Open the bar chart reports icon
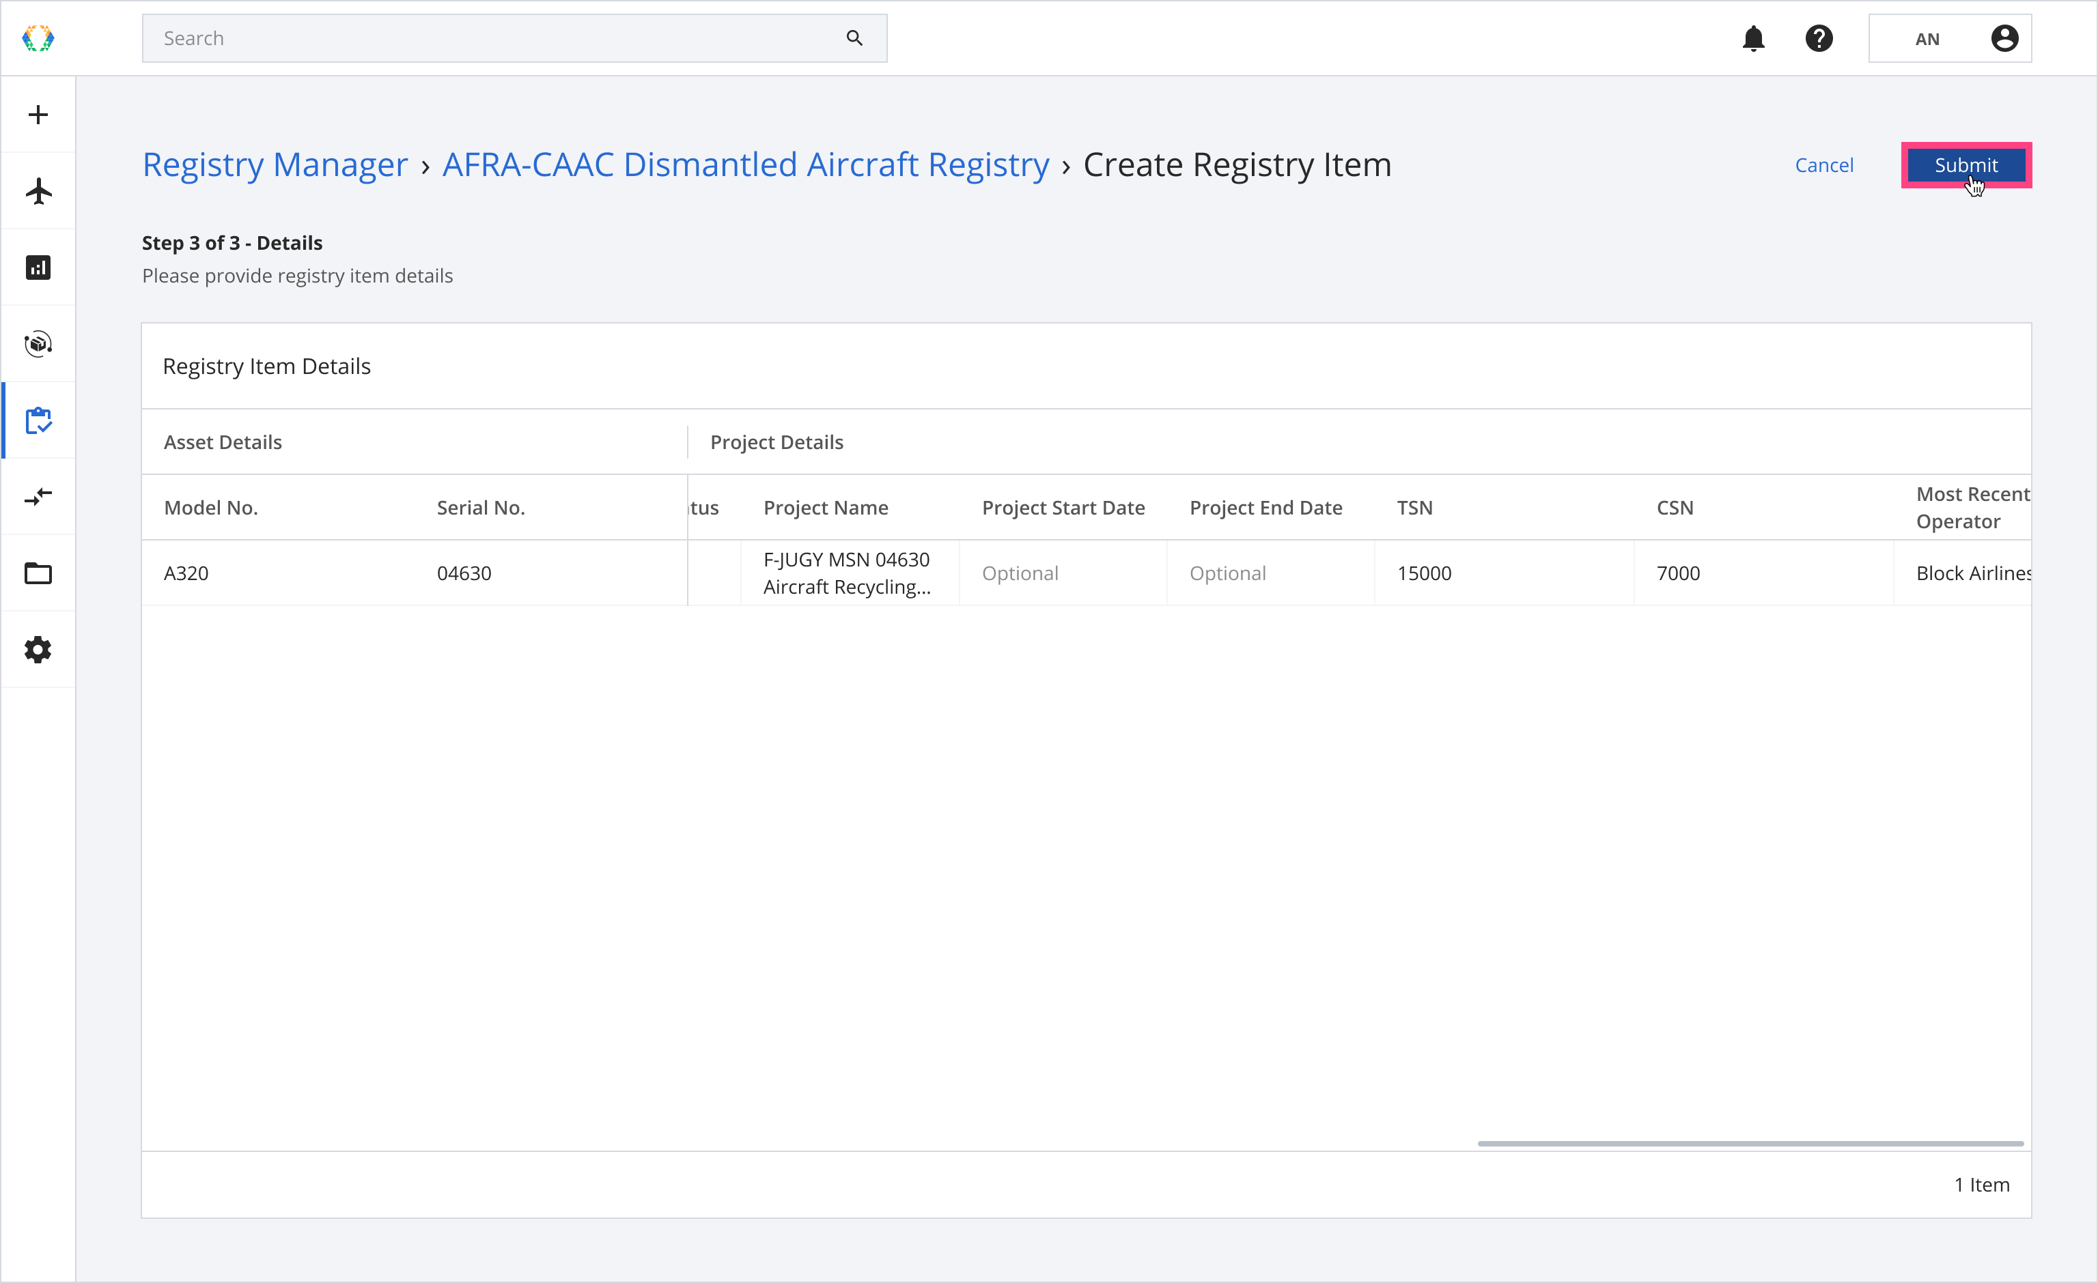This screenshot has width=2098, height=1283. 38,267
